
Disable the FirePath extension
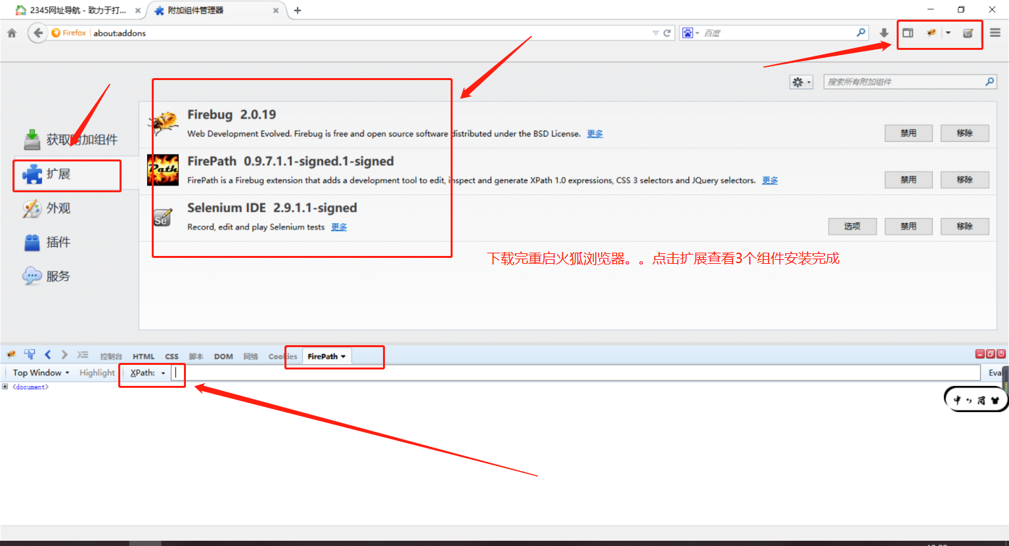click(x=908, y=180)
